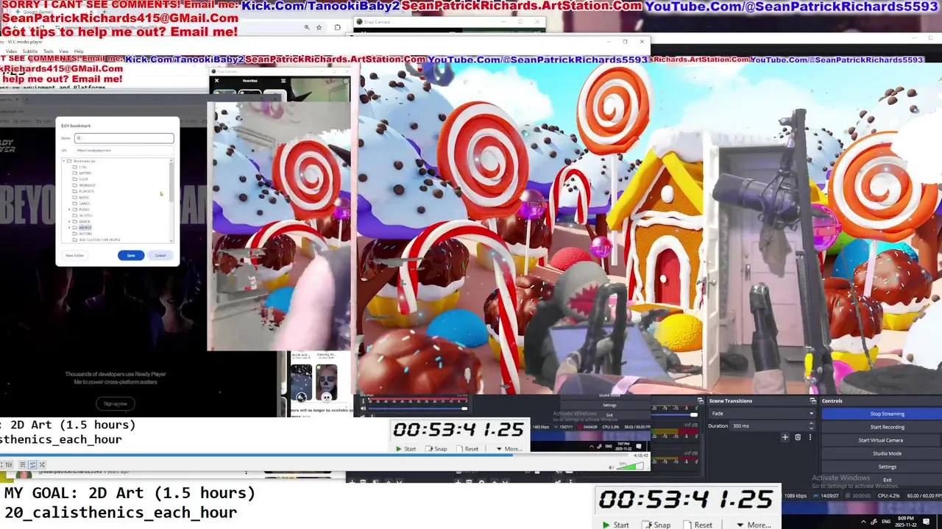Image resolution: width=942 pixels, height=529 pixels.
Task: Select the GAMES bookmark folder
Action: [85, 204]
